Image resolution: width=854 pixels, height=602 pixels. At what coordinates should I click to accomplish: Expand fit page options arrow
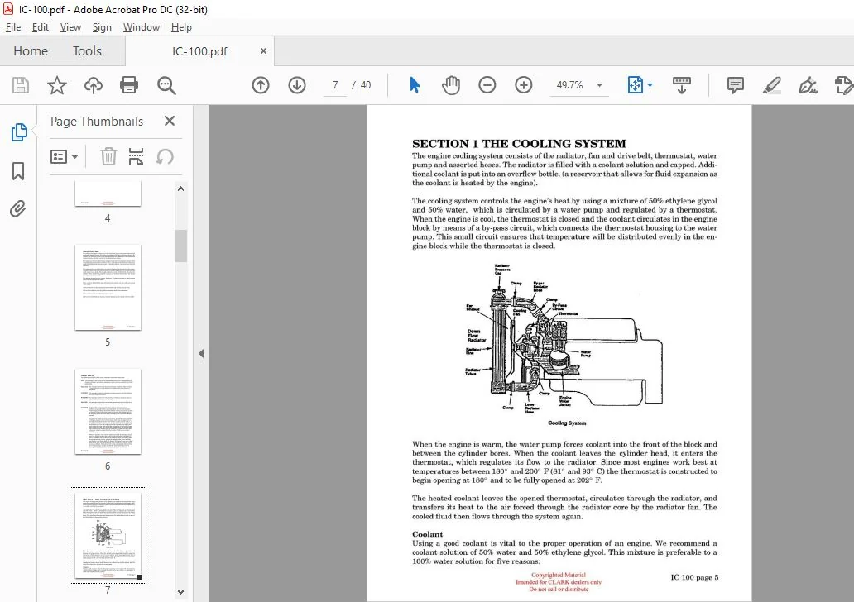point(650,85)
